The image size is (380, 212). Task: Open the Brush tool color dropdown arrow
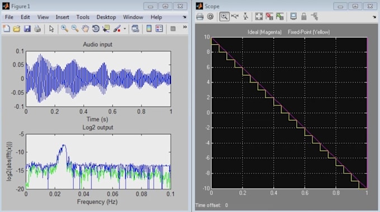(125, 29)
